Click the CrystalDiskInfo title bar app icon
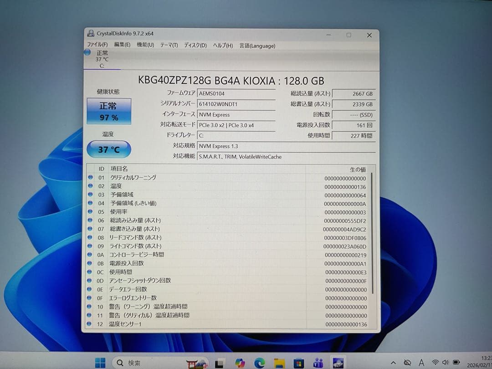The image size is (492, 369). pyautogui.click(x=91, y=33)
